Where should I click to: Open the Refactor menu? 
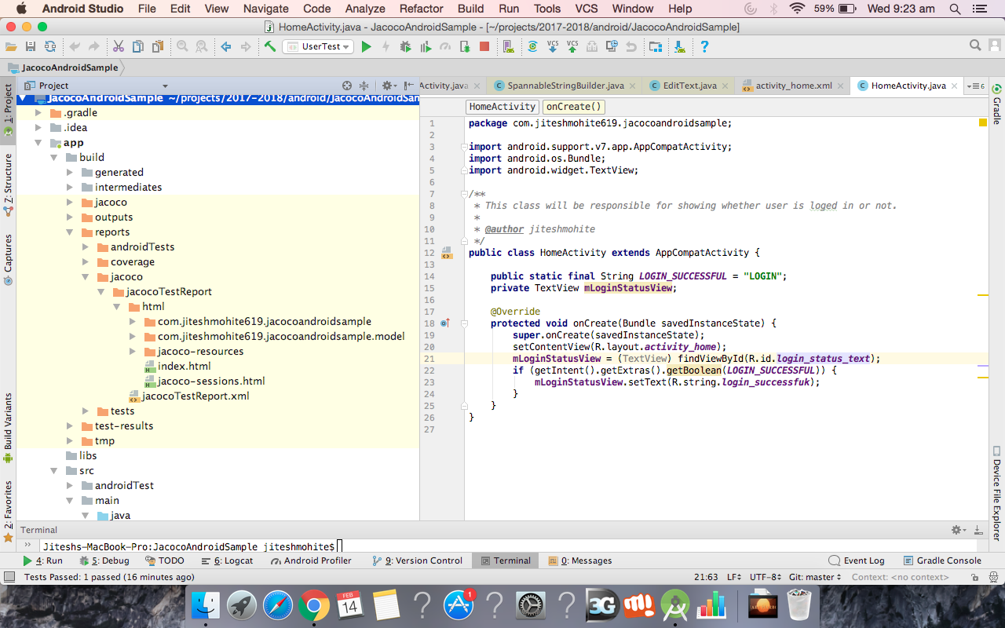tap(421, 9)
